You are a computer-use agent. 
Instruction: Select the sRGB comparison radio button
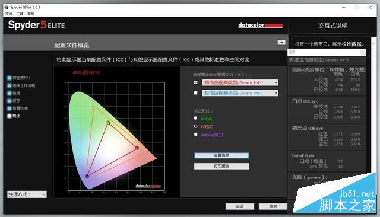point(195,118)
